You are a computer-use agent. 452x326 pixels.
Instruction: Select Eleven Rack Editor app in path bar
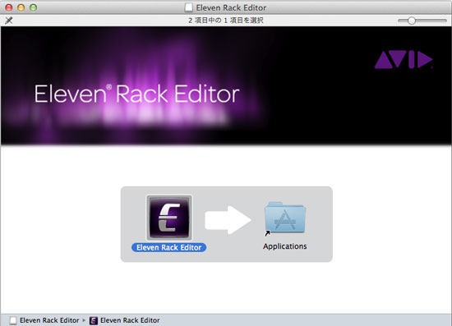(x=130, y=320)
